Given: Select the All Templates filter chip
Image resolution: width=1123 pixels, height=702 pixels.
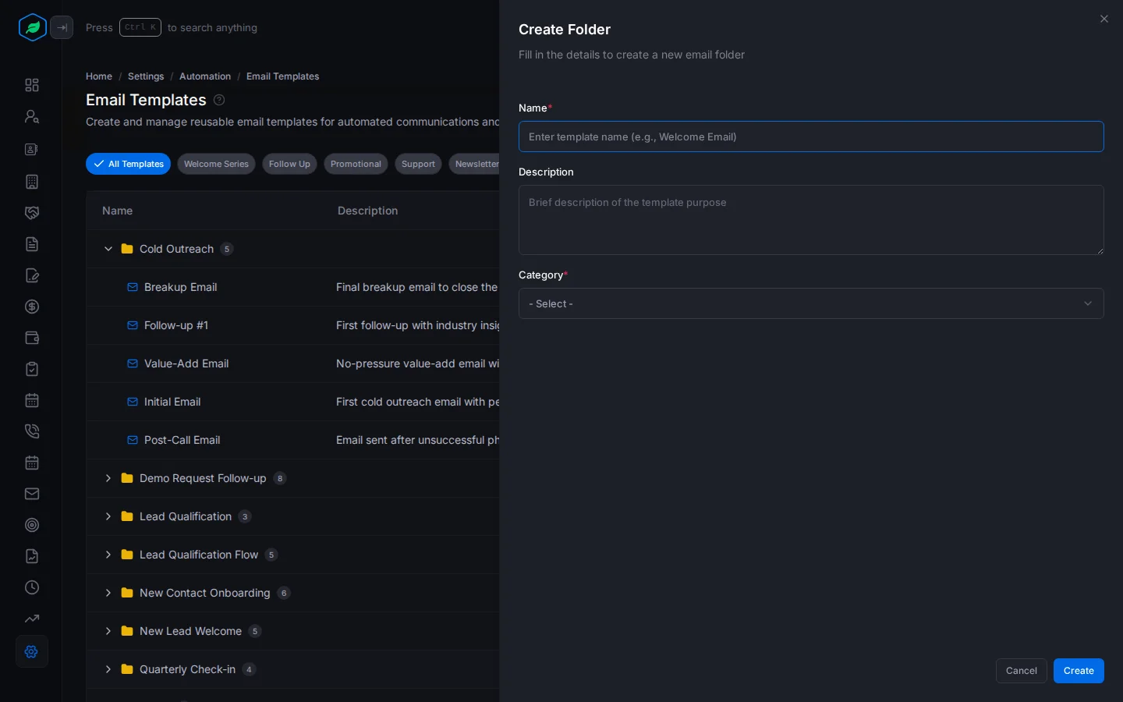Looking at the screenshot, I should [128, 164].
